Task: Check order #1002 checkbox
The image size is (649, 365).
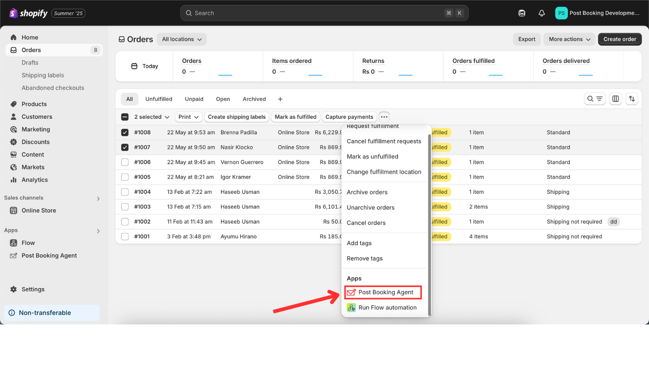Action: pos(125,221)
